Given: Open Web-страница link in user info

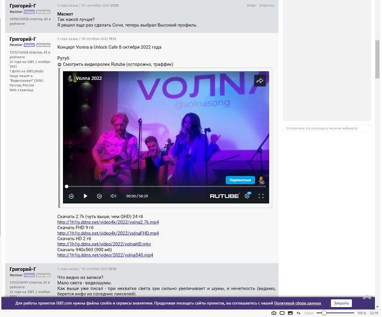Looking at the screenshot, I should pos(22,90).
